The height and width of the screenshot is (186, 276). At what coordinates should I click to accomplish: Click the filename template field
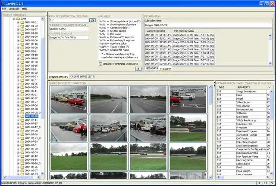(69, 37)
